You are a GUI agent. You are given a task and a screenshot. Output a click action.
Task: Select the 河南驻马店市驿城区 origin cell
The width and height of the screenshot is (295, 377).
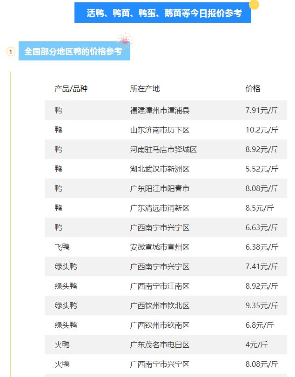(163, 150)
